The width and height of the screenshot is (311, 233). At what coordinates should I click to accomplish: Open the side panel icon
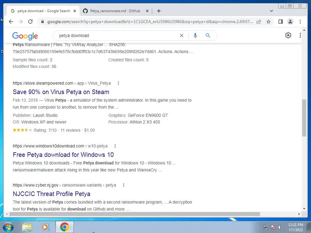point(280,22)
